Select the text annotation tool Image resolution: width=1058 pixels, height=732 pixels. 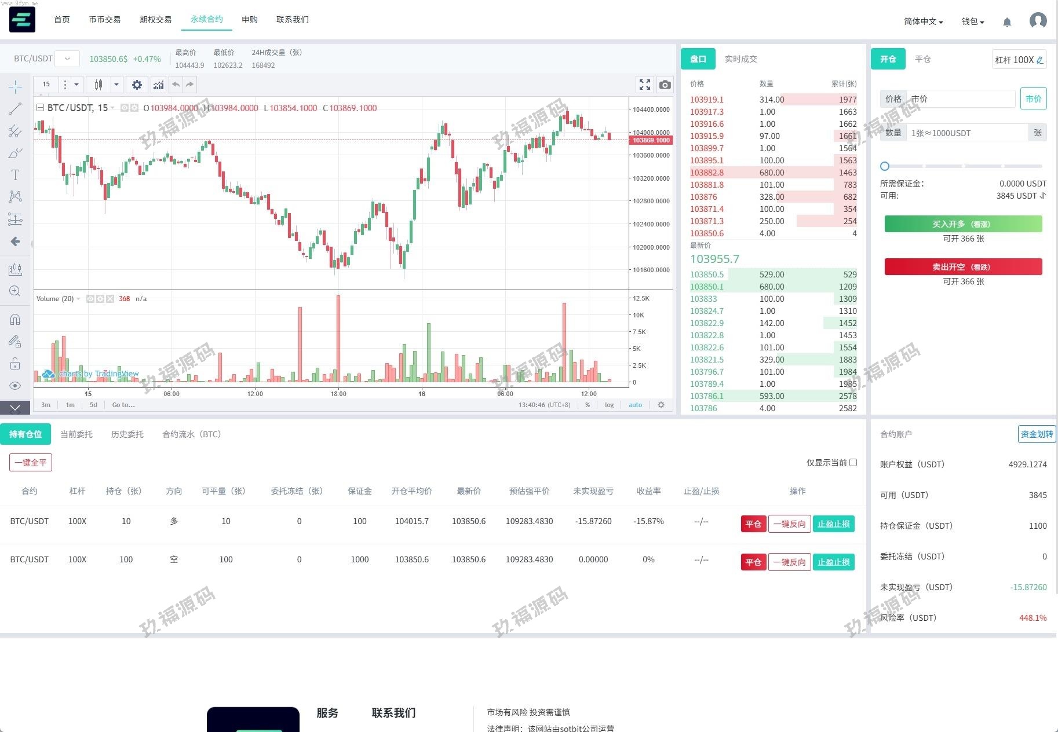point(15,175)
